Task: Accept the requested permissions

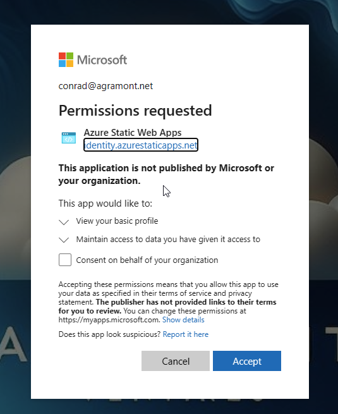Action: tap(247, 361)
